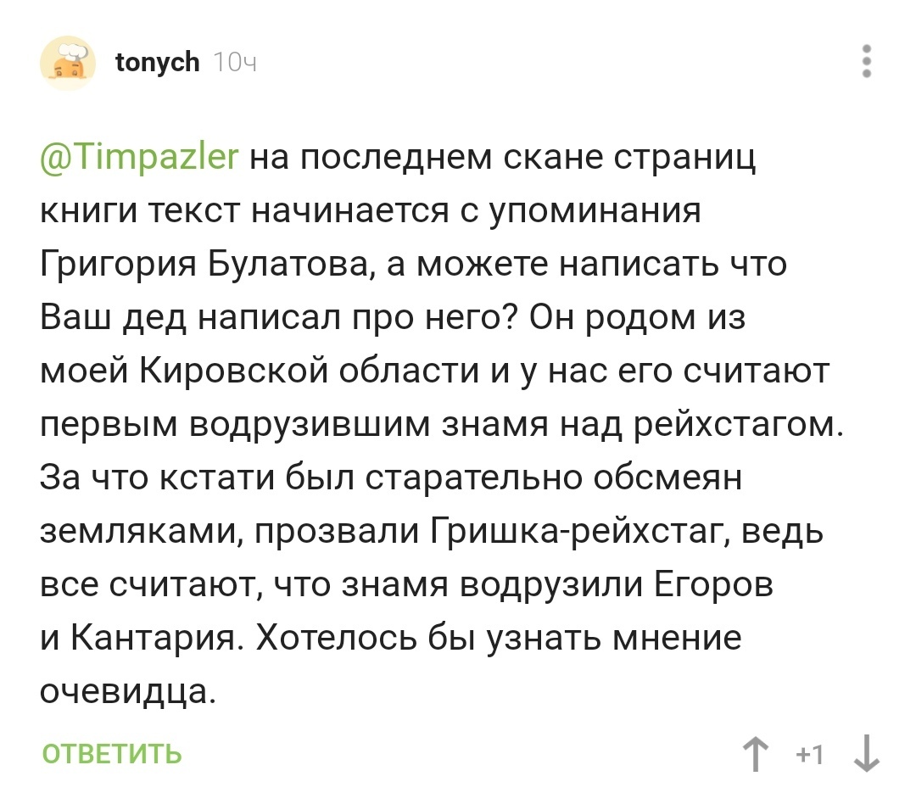
Task: Downvote the comment with down arrow
Action: (864, 753)
